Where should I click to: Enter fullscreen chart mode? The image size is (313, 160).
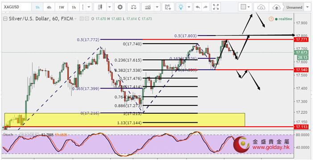tap(216, 8)
